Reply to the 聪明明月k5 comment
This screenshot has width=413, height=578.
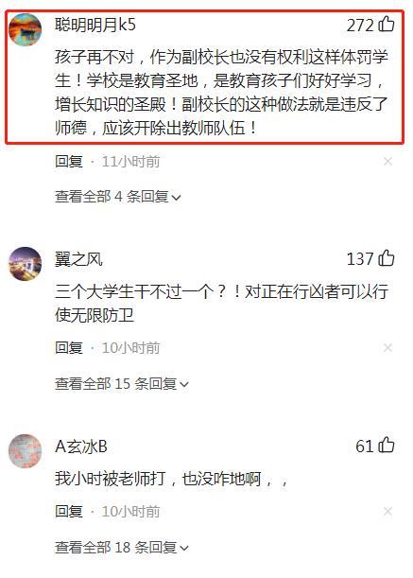(x=69, y=162)
